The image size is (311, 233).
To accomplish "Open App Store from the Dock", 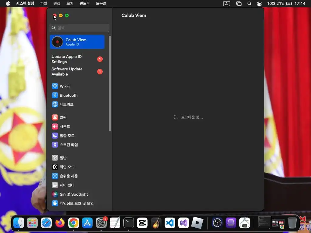I will coord(87,223).
